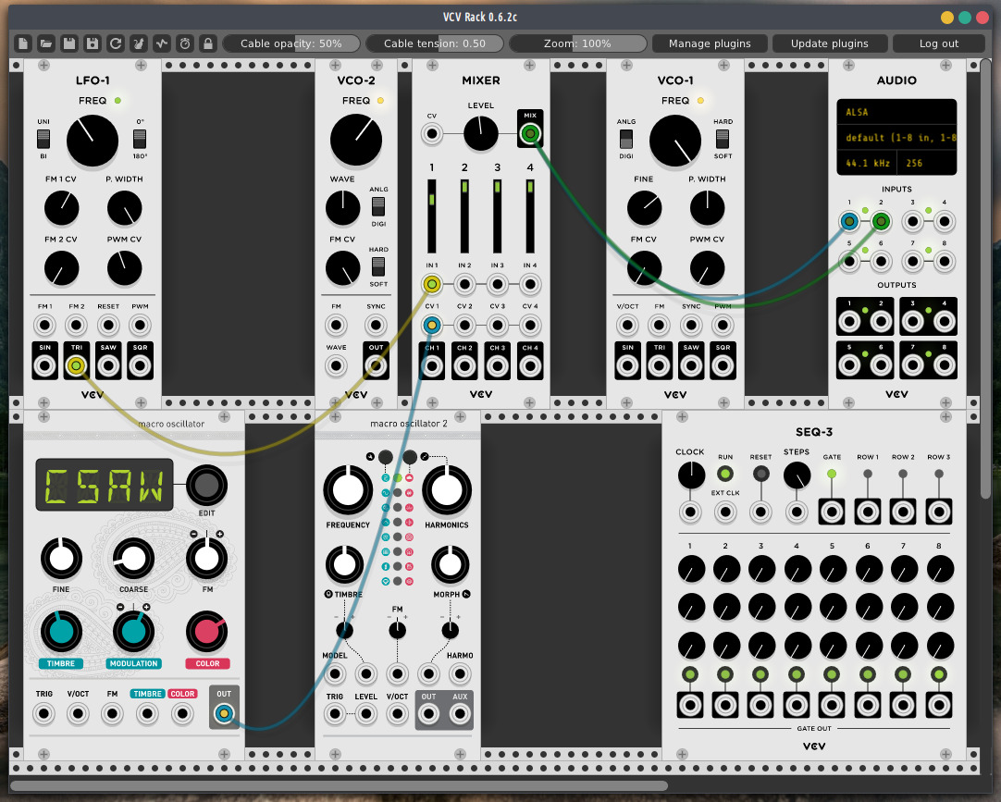The image size is (1001, 802).
Task: Toggle the lock modules padlock icon
Action: (207, 43)
